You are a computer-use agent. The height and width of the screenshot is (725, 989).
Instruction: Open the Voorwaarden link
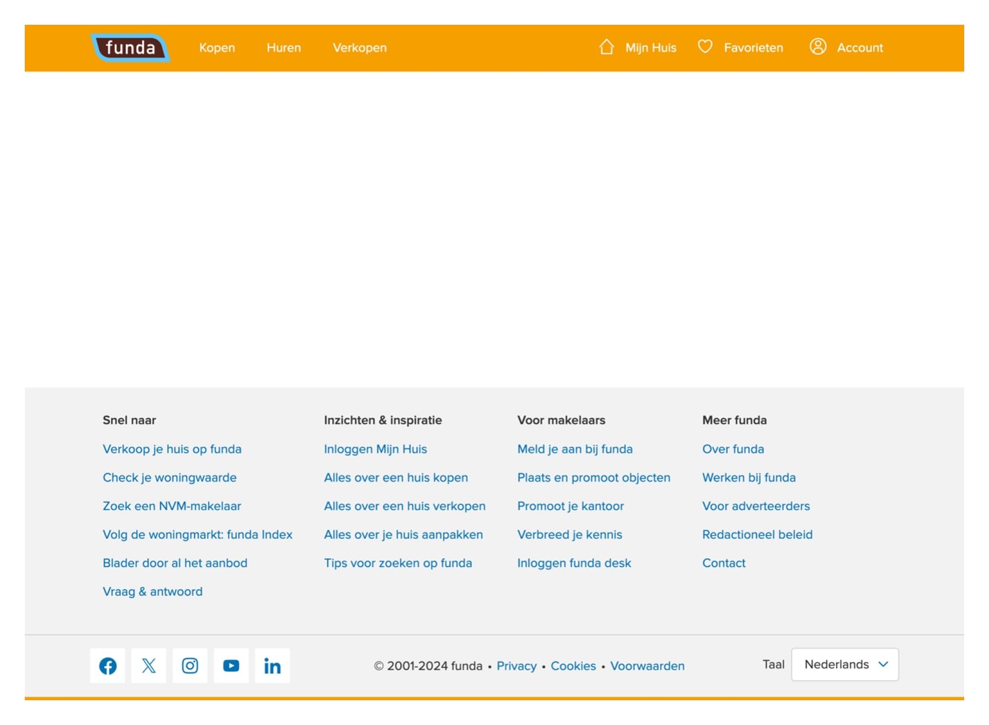[x=647, y=666]
